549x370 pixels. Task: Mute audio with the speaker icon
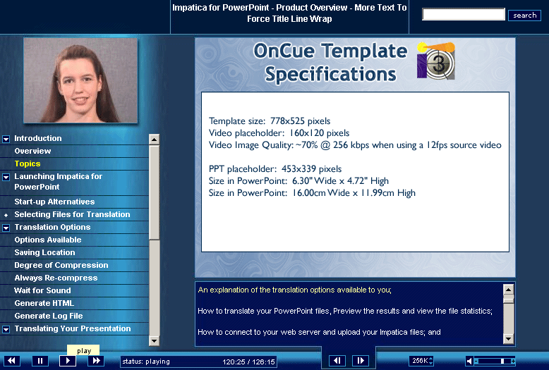pos(469,361)
